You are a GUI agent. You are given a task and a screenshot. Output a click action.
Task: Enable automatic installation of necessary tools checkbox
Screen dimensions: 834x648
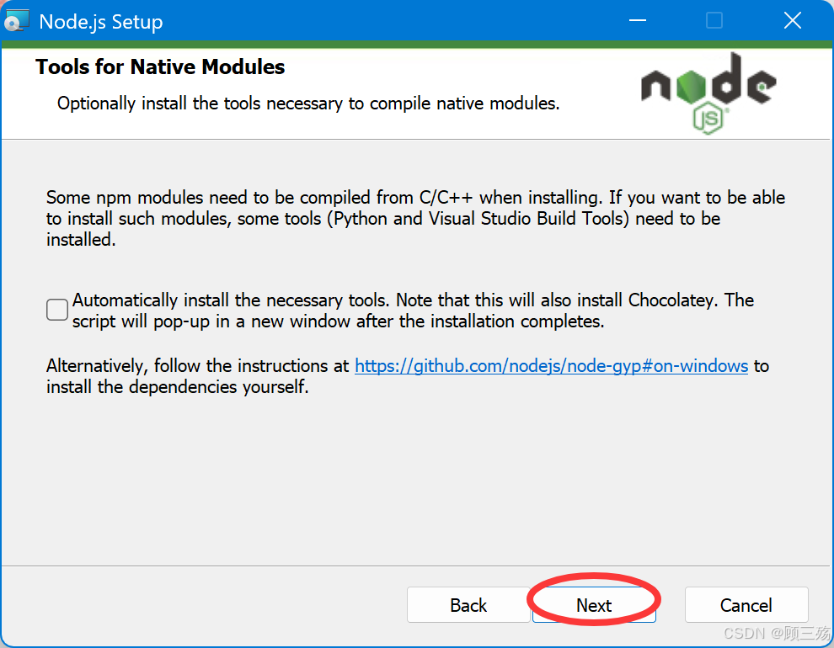(x=57, y=310)
